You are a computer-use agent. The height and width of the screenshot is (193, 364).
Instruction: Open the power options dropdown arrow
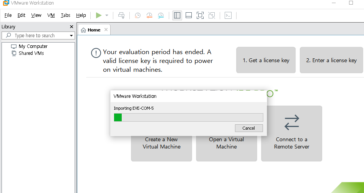[x=107, y=15]
